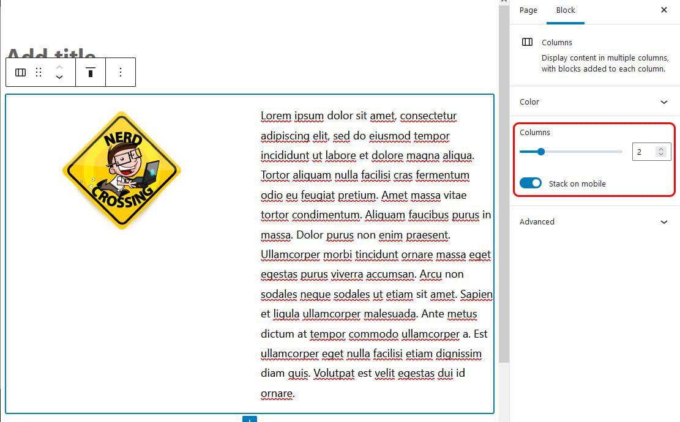
Task: Click the Columns block type icon in toolbar
Action: point(20,72)
